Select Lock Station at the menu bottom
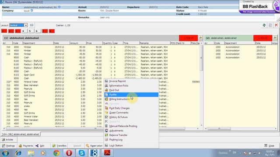 point(116,146)
